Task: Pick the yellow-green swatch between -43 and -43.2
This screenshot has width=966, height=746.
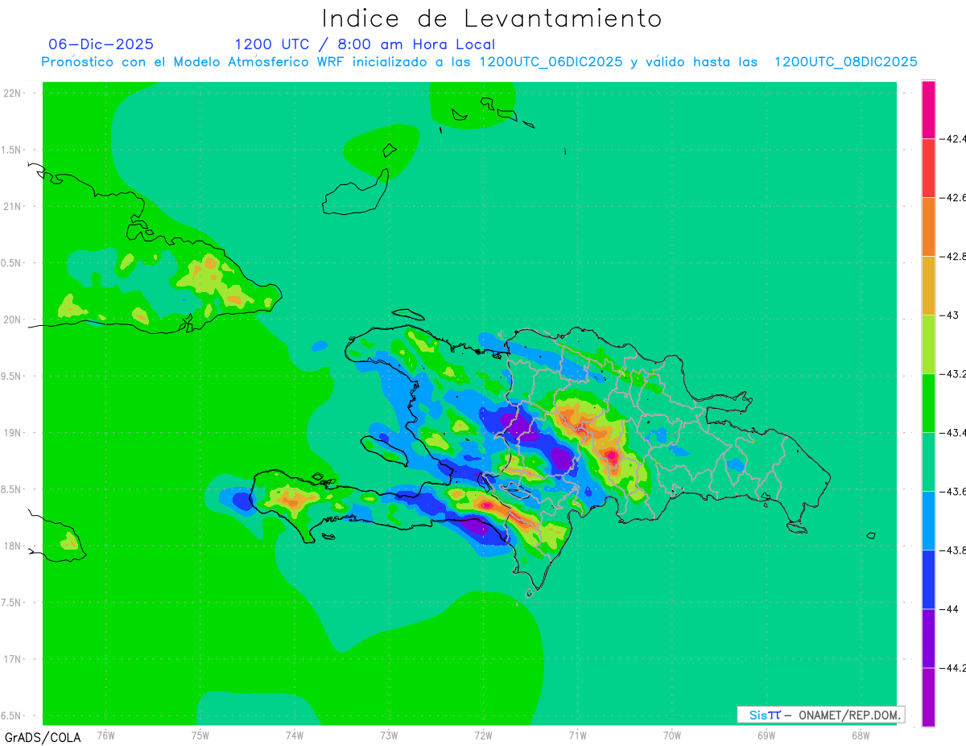Action: tap(928, 344)
